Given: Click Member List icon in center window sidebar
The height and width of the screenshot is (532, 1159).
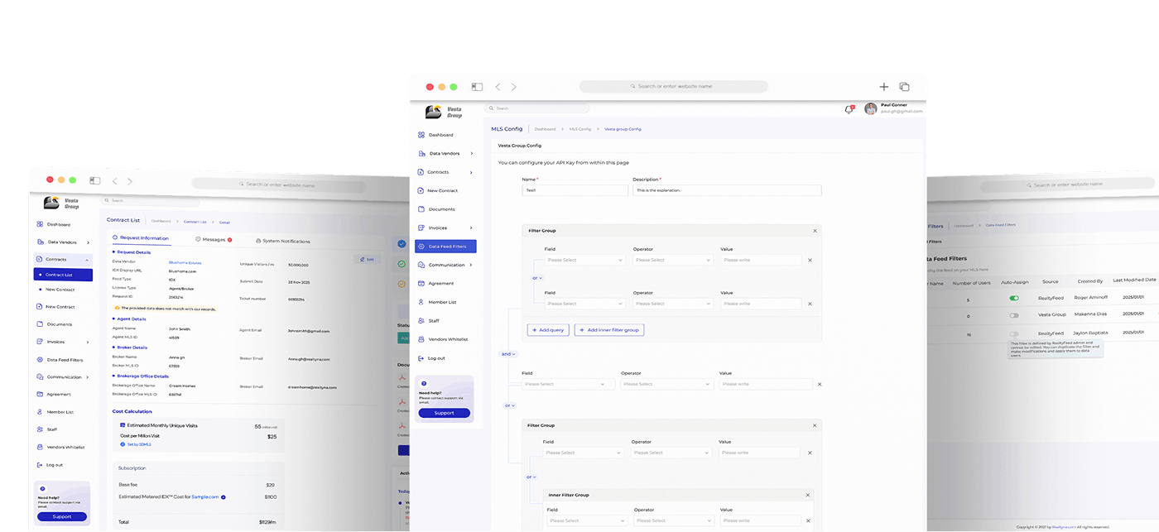Looking at the screenshot, I should click(421, 302).
